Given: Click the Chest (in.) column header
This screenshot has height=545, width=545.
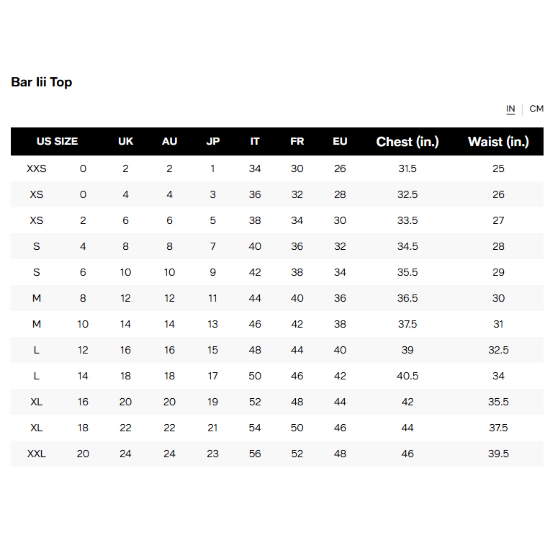Looking at the screenshot, I should [x=407, y=142].
